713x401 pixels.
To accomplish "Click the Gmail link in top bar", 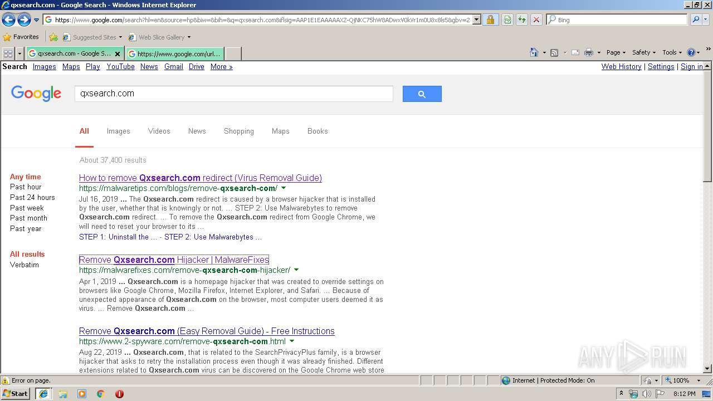I will 174,67.
